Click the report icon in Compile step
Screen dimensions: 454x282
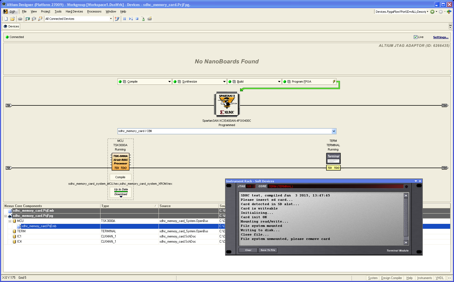[125, 82]
